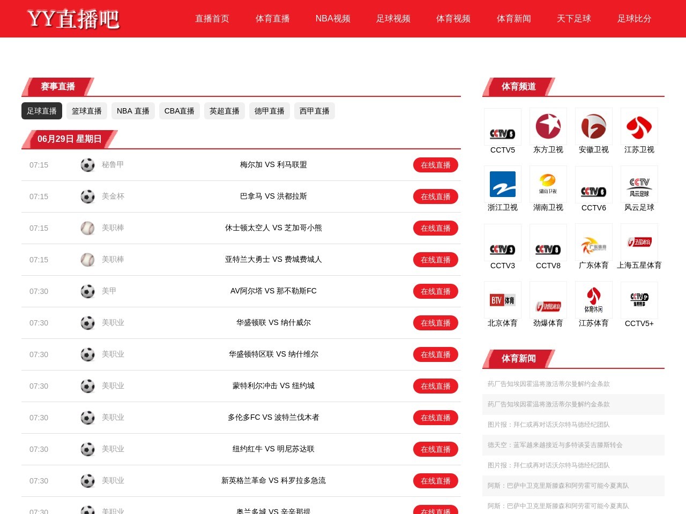Go to 足球比分 in the top navigation

(634, 19)
